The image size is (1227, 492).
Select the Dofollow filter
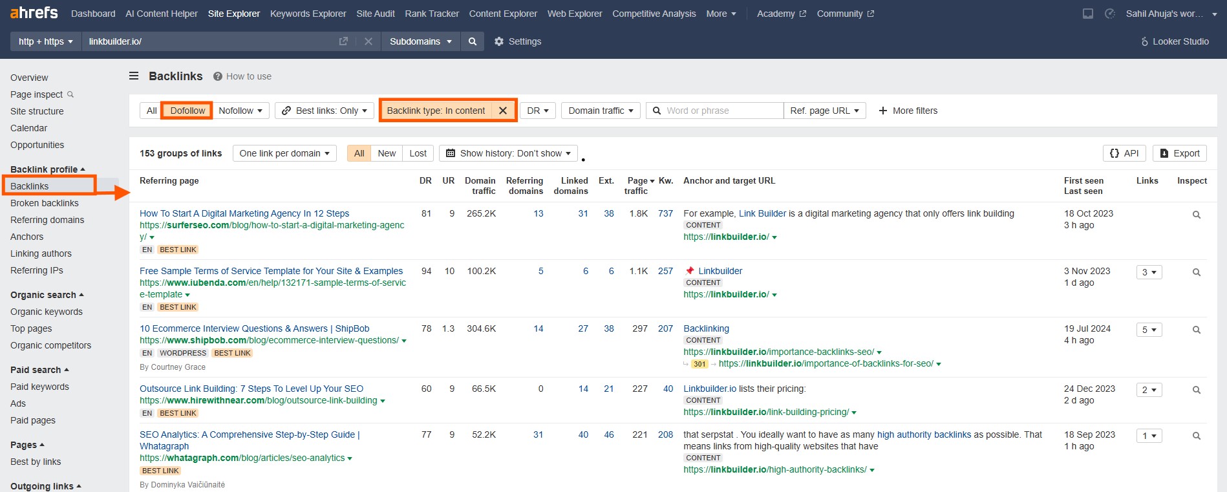coord(187,111)
